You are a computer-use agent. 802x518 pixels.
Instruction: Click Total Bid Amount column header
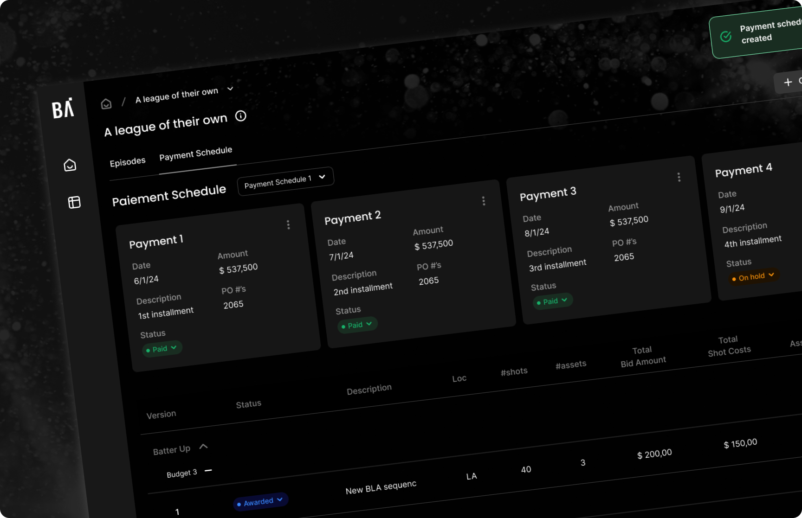tap(643, 357)
